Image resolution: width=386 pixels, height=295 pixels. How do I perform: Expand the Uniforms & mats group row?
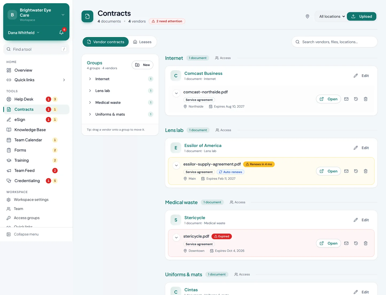coord(120,114)
